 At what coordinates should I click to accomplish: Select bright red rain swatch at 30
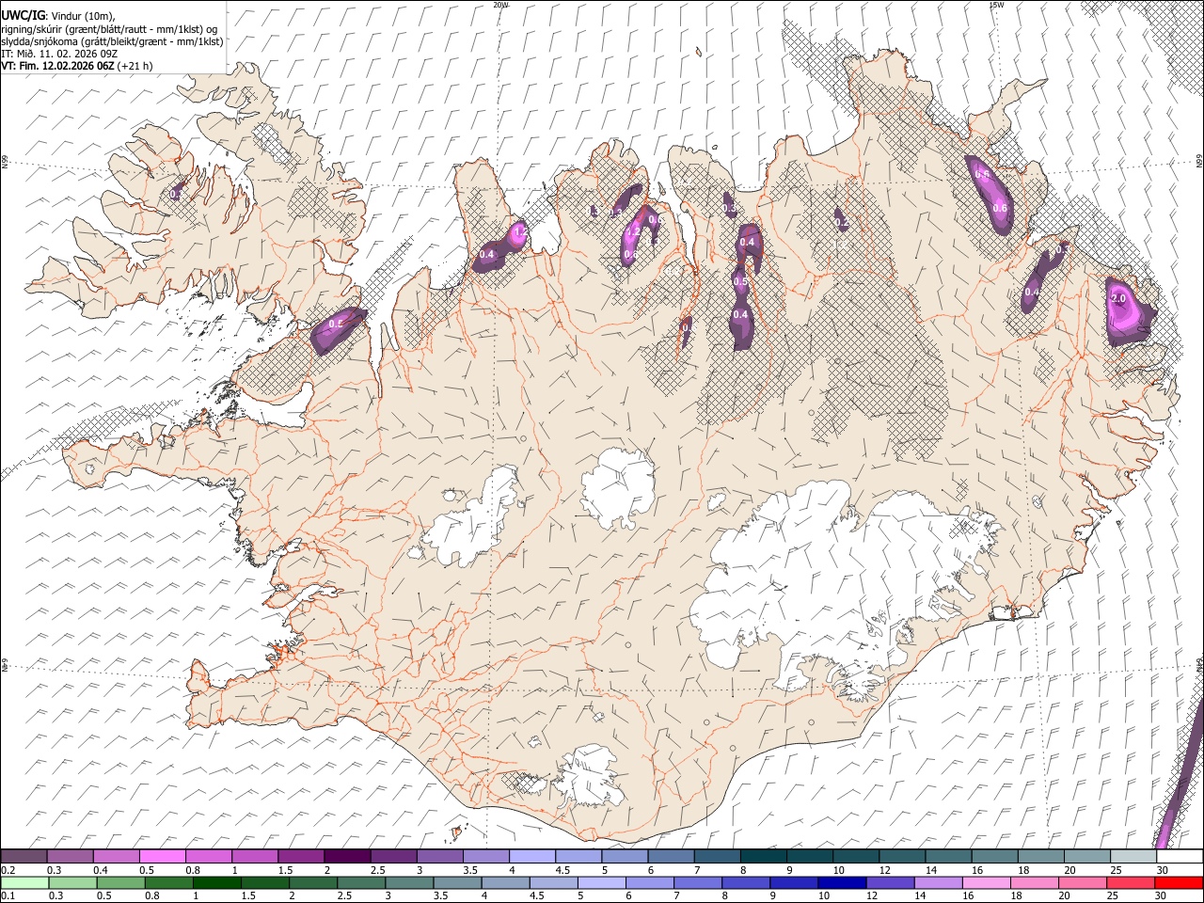click(1179, 883)
